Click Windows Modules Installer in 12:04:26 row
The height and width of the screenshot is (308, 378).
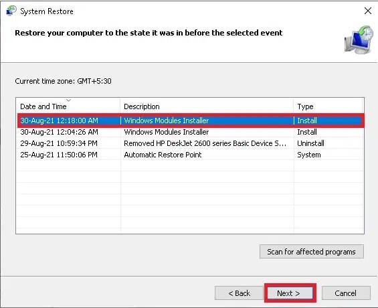click(x=167, y=132)
